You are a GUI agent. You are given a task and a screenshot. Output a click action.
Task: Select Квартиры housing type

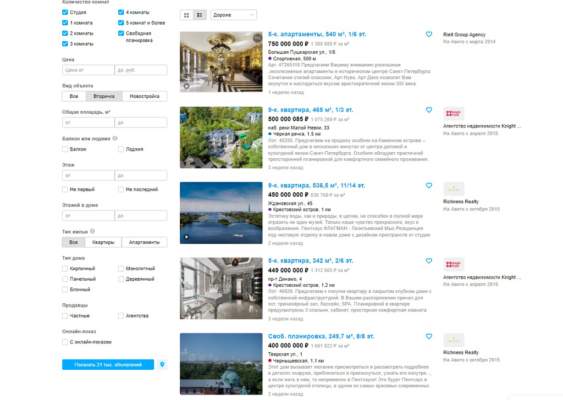pos(103,242)
